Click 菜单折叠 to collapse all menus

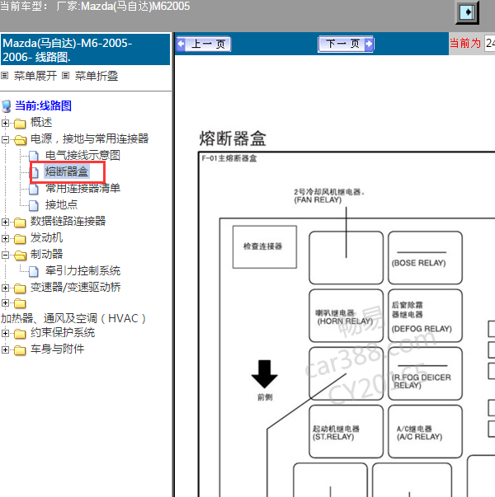97,76
